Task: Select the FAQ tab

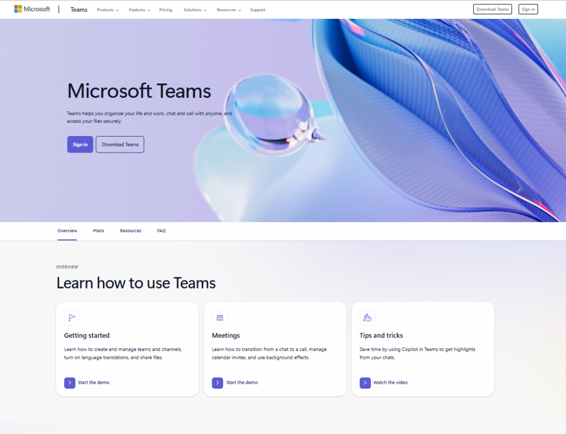Action: point(161,231)
